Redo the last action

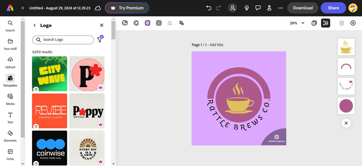tap(219, 8)
